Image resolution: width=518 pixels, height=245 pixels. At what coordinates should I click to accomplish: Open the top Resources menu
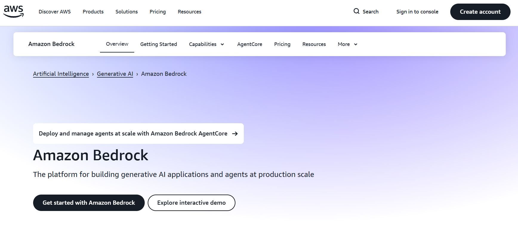coord(189,12)
